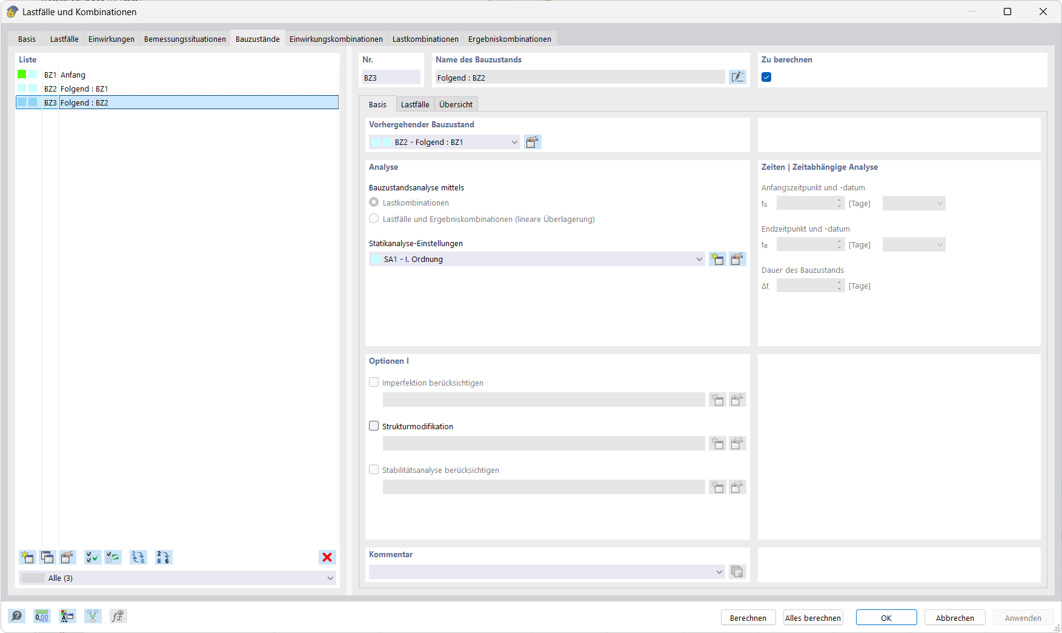Switch to the Ergebniskombinationen tab

coord(509,38)
